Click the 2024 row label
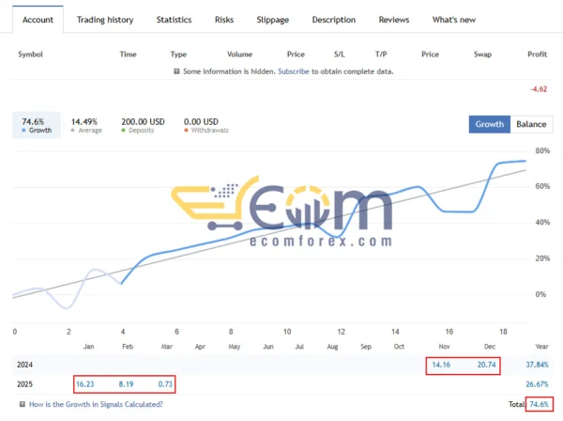This screenshot has height=421, width=563. (24, 365)
